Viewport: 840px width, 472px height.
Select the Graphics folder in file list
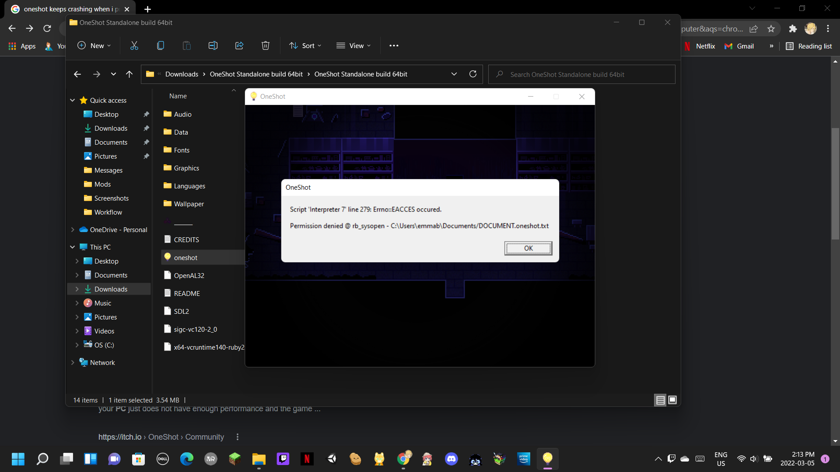186,168
